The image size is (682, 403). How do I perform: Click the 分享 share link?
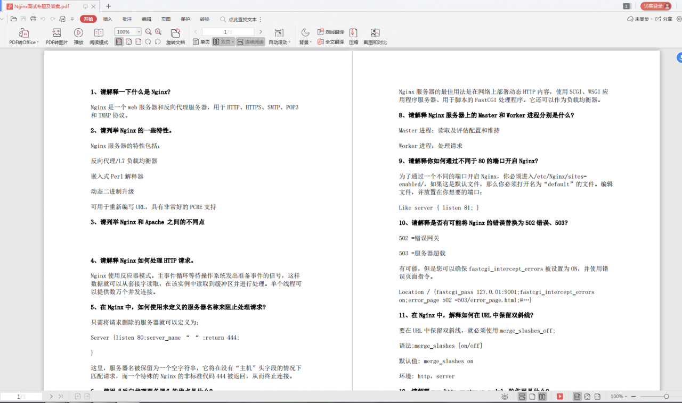[x=663, y=19]
